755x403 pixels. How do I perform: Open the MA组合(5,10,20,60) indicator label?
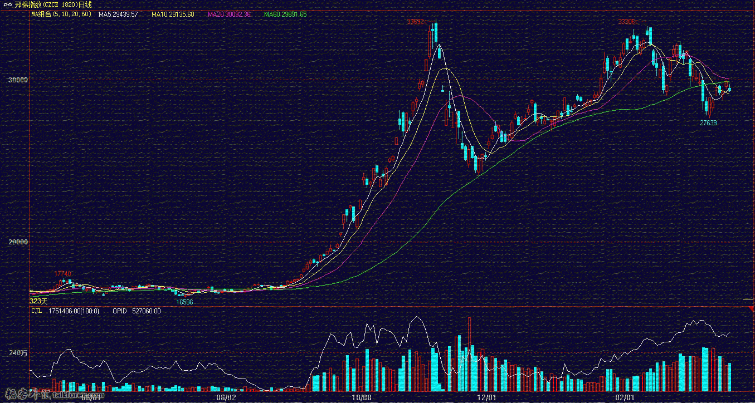(61, 14)
